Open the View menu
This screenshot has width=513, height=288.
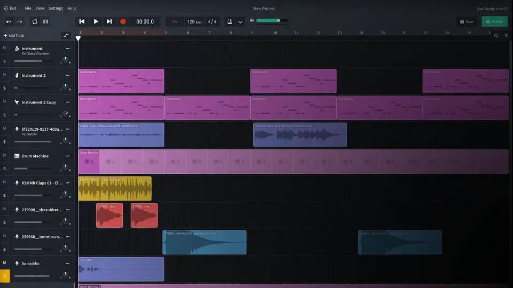(x=40, y=8)
